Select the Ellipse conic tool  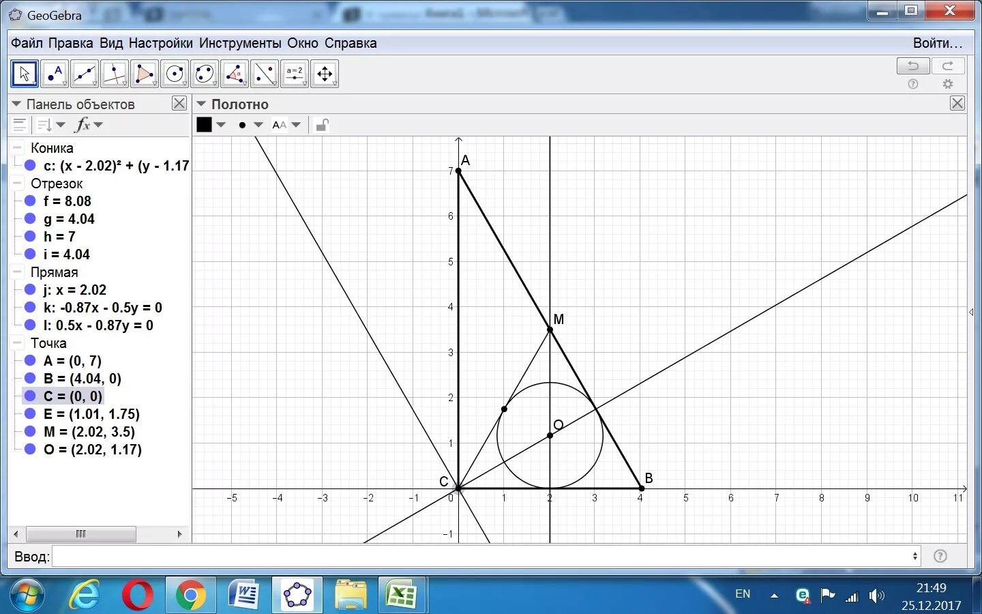205,74
